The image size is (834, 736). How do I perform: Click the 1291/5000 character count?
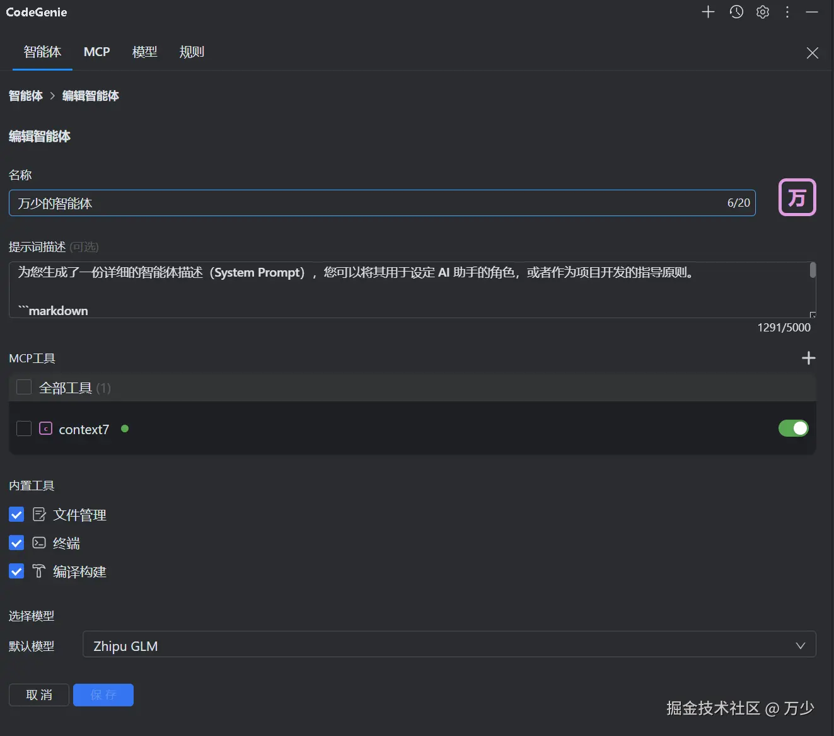point(784,328)
